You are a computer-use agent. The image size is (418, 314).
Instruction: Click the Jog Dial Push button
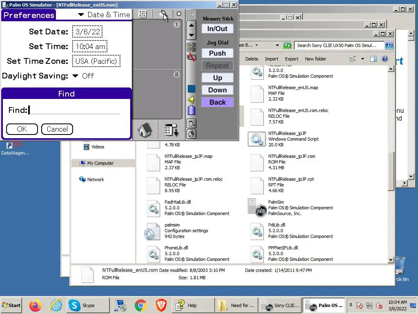217,53
